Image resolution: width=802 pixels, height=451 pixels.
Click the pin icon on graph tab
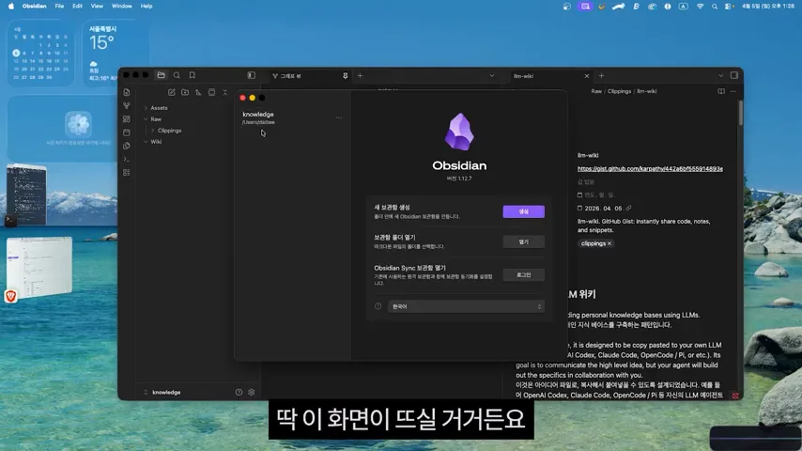[346, 76]
